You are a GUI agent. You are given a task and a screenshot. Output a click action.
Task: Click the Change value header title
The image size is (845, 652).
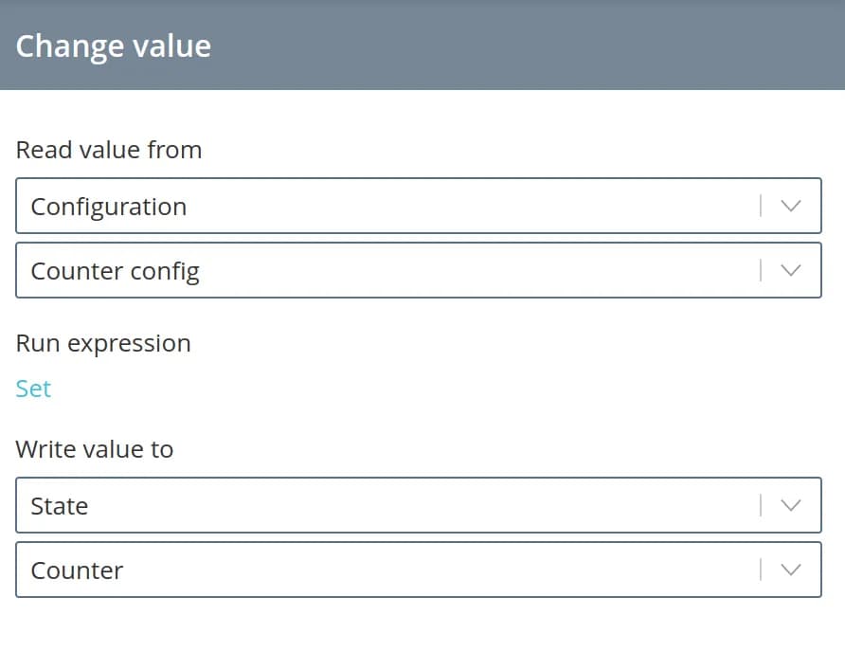pyautogui.click(x=113, y=45)
